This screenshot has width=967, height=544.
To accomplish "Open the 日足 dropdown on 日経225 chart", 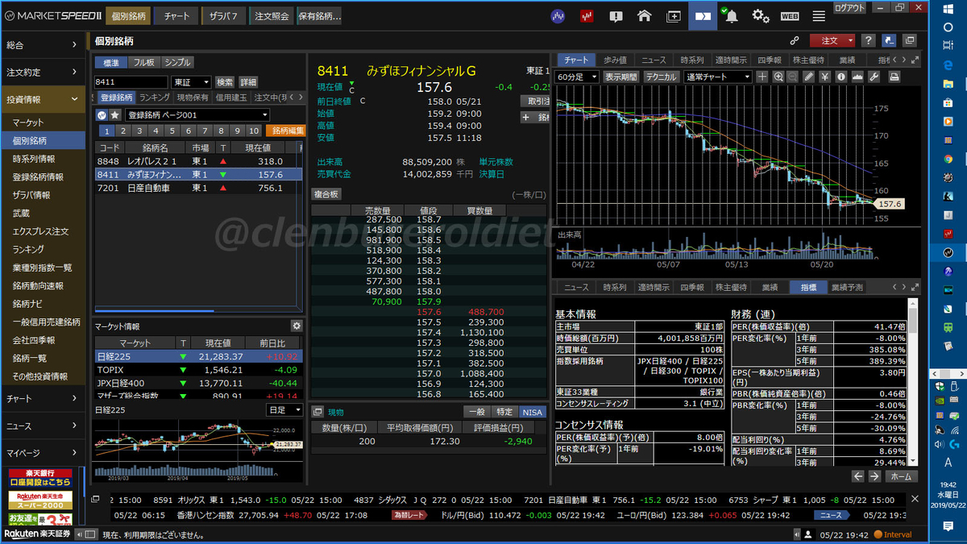I will click(x=284, y=410).
